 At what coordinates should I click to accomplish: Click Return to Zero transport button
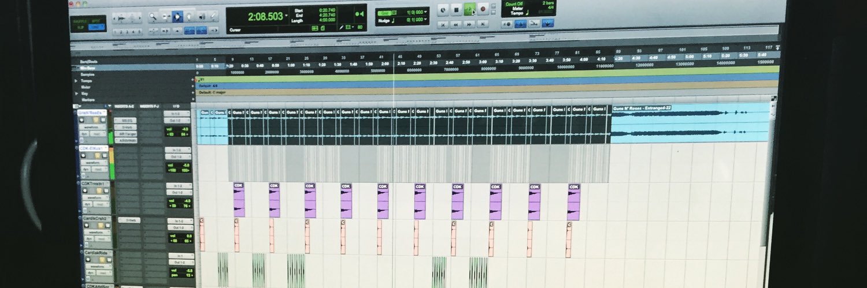(443, 25)
